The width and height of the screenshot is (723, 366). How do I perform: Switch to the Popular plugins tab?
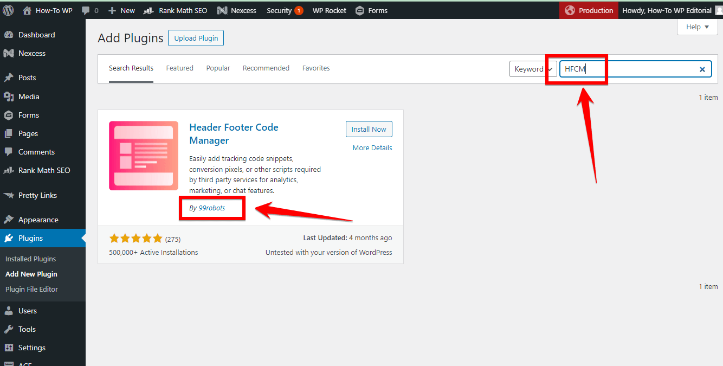click(x=218, y=68)
